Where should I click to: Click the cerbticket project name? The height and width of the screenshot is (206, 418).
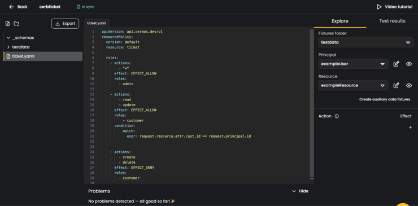50,7
